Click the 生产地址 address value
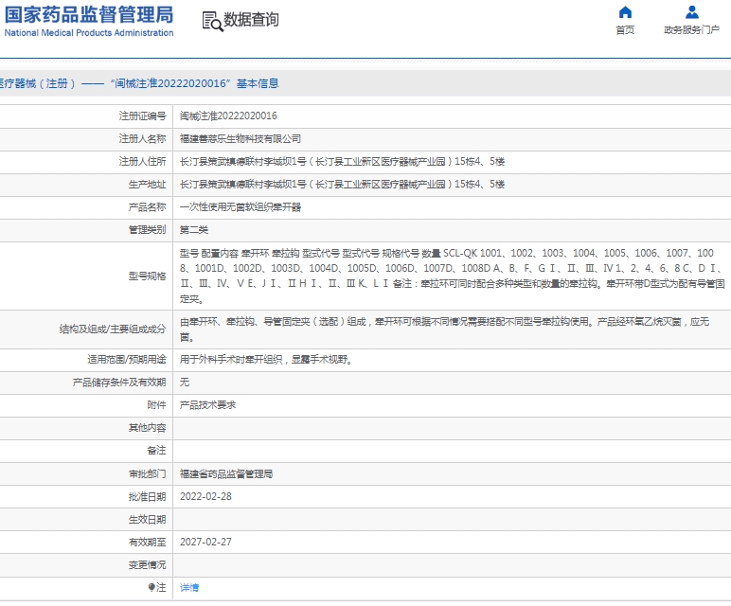 [x=342, y=184]
